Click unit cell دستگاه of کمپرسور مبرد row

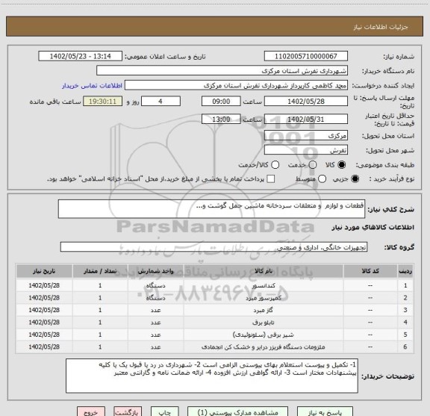pyautogui.click(x=155, y=298)
